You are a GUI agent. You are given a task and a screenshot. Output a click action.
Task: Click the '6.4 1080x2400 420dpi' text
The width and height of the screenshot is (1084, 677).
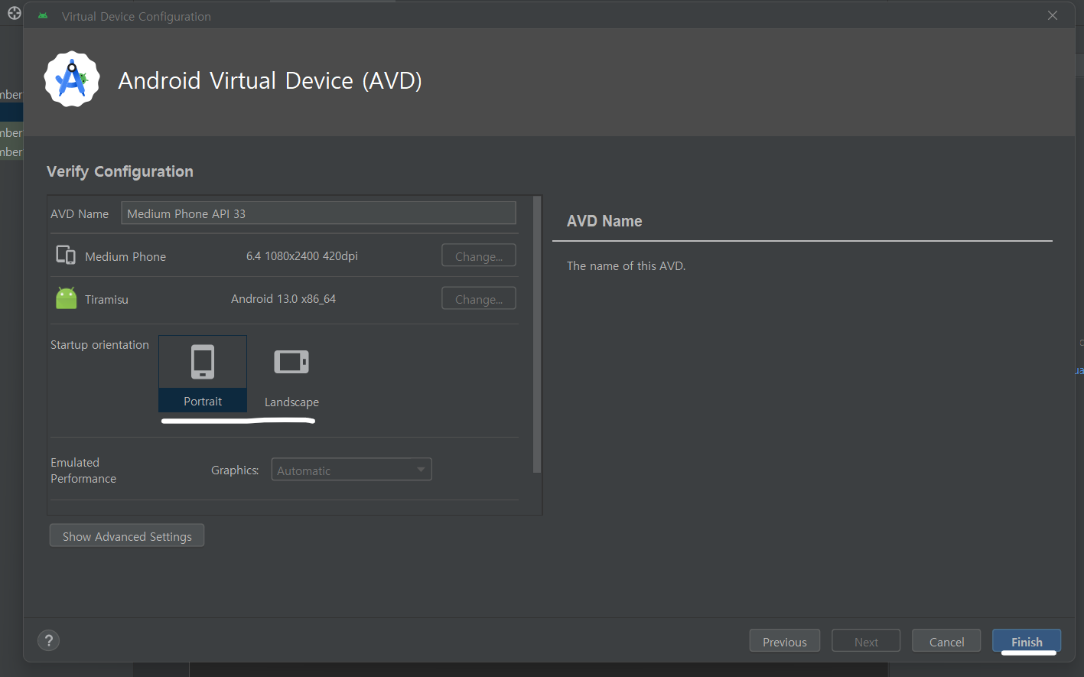tap(302, 256)
